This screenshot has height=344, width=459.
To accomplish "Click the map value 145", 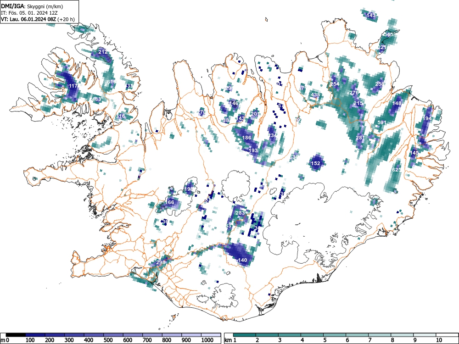I will coord(414,153).
